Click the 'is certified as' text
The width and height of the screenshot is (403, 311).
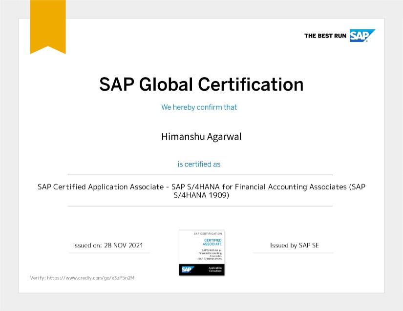coord(199,164)
